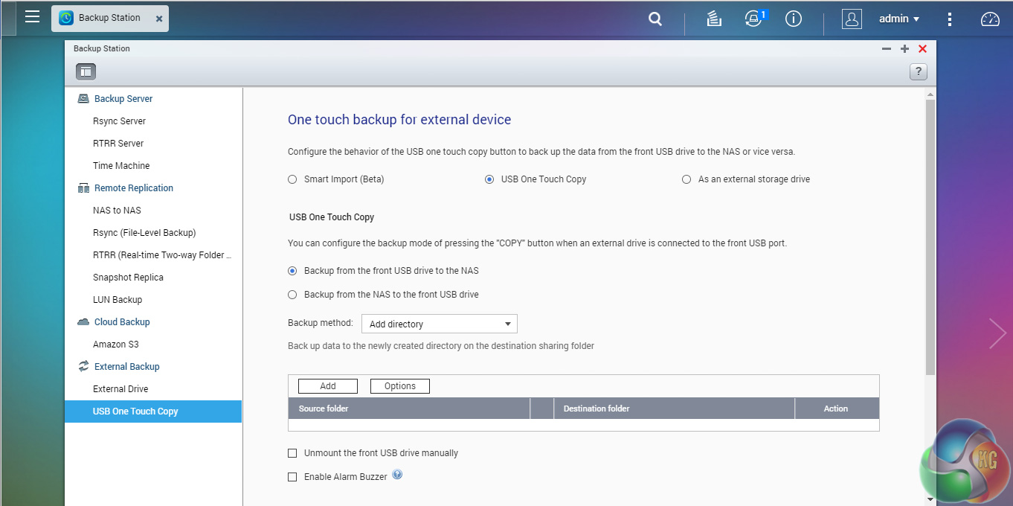This screenshot has width=1013, height=506.
Task: Open external devices icon with badge
Action: tap(754, 19)
